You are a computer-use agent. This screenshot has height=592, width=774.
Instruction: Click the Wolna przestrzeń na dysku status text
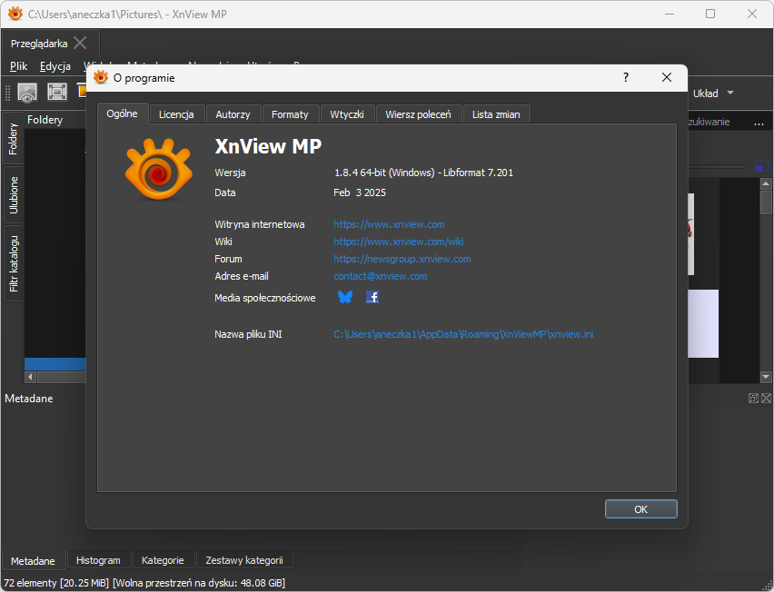(199, 583)
